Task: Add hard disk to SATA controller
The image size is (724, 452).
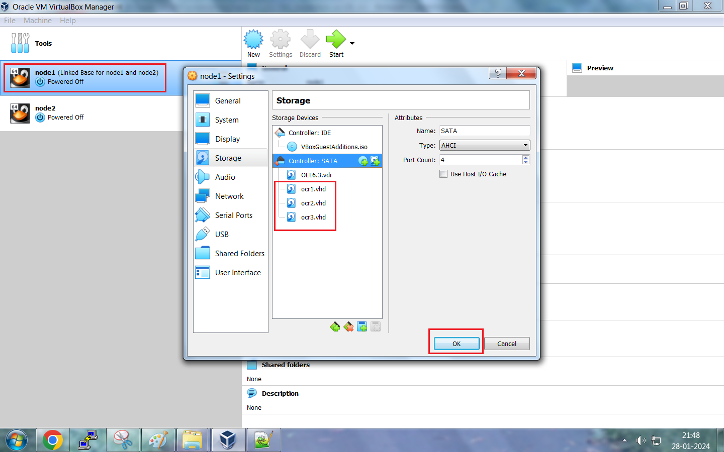Action: pyautogui.click(x=375, y=161)
